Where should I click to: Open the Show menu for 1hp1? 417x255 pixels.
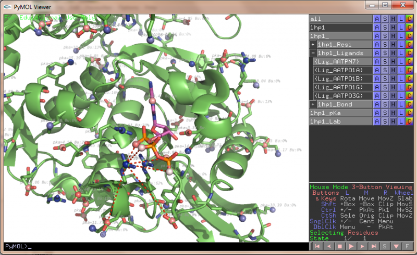385,27
